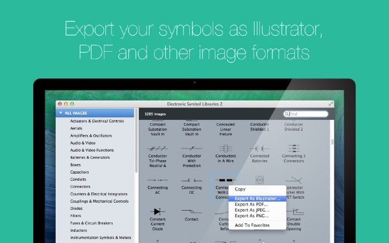Collapse the ALL IMAGES disclosure triangle
This screenshot has height=243, width=389.
click(61, 113)
